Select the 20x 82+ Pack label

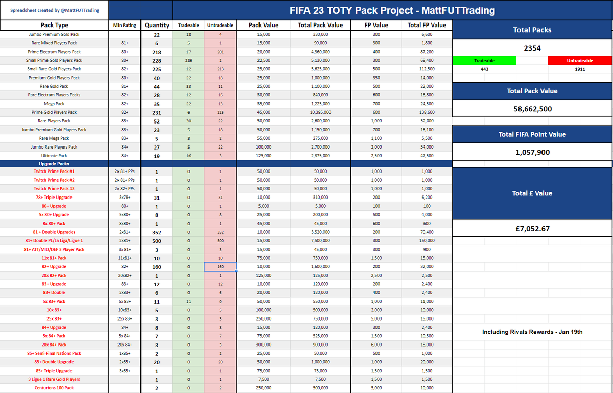click(x=54, y=276)
